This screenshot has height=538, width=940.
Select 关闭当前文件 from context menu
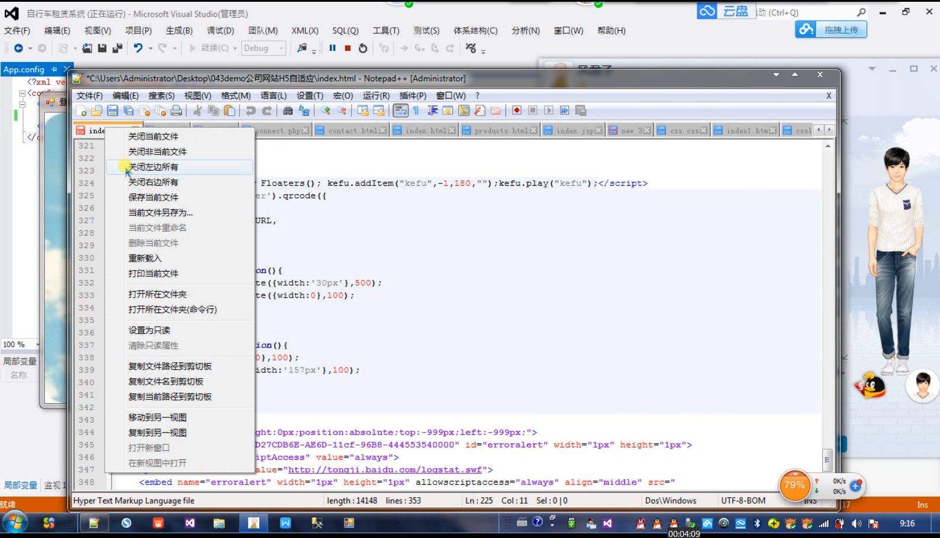(x=179, y=136)
